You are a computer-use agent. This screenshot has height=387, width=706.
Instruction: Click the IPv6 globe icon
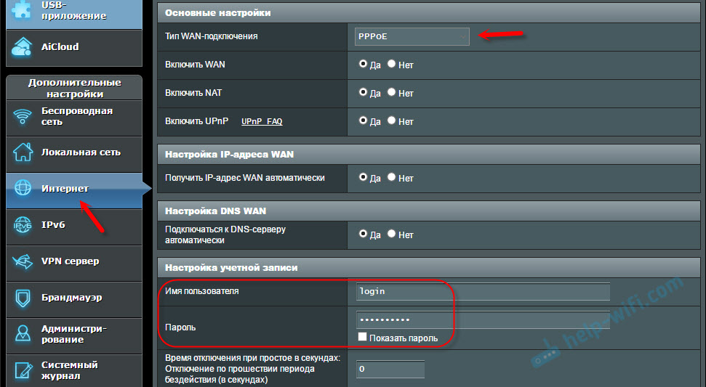click(23, 225)
